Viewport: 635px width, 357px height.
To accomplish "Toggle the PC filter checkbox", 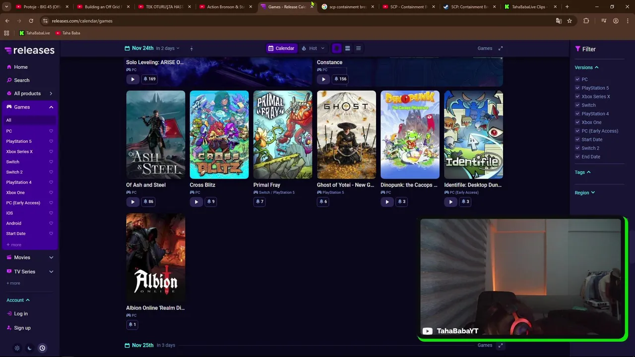I will pos(577,79).
